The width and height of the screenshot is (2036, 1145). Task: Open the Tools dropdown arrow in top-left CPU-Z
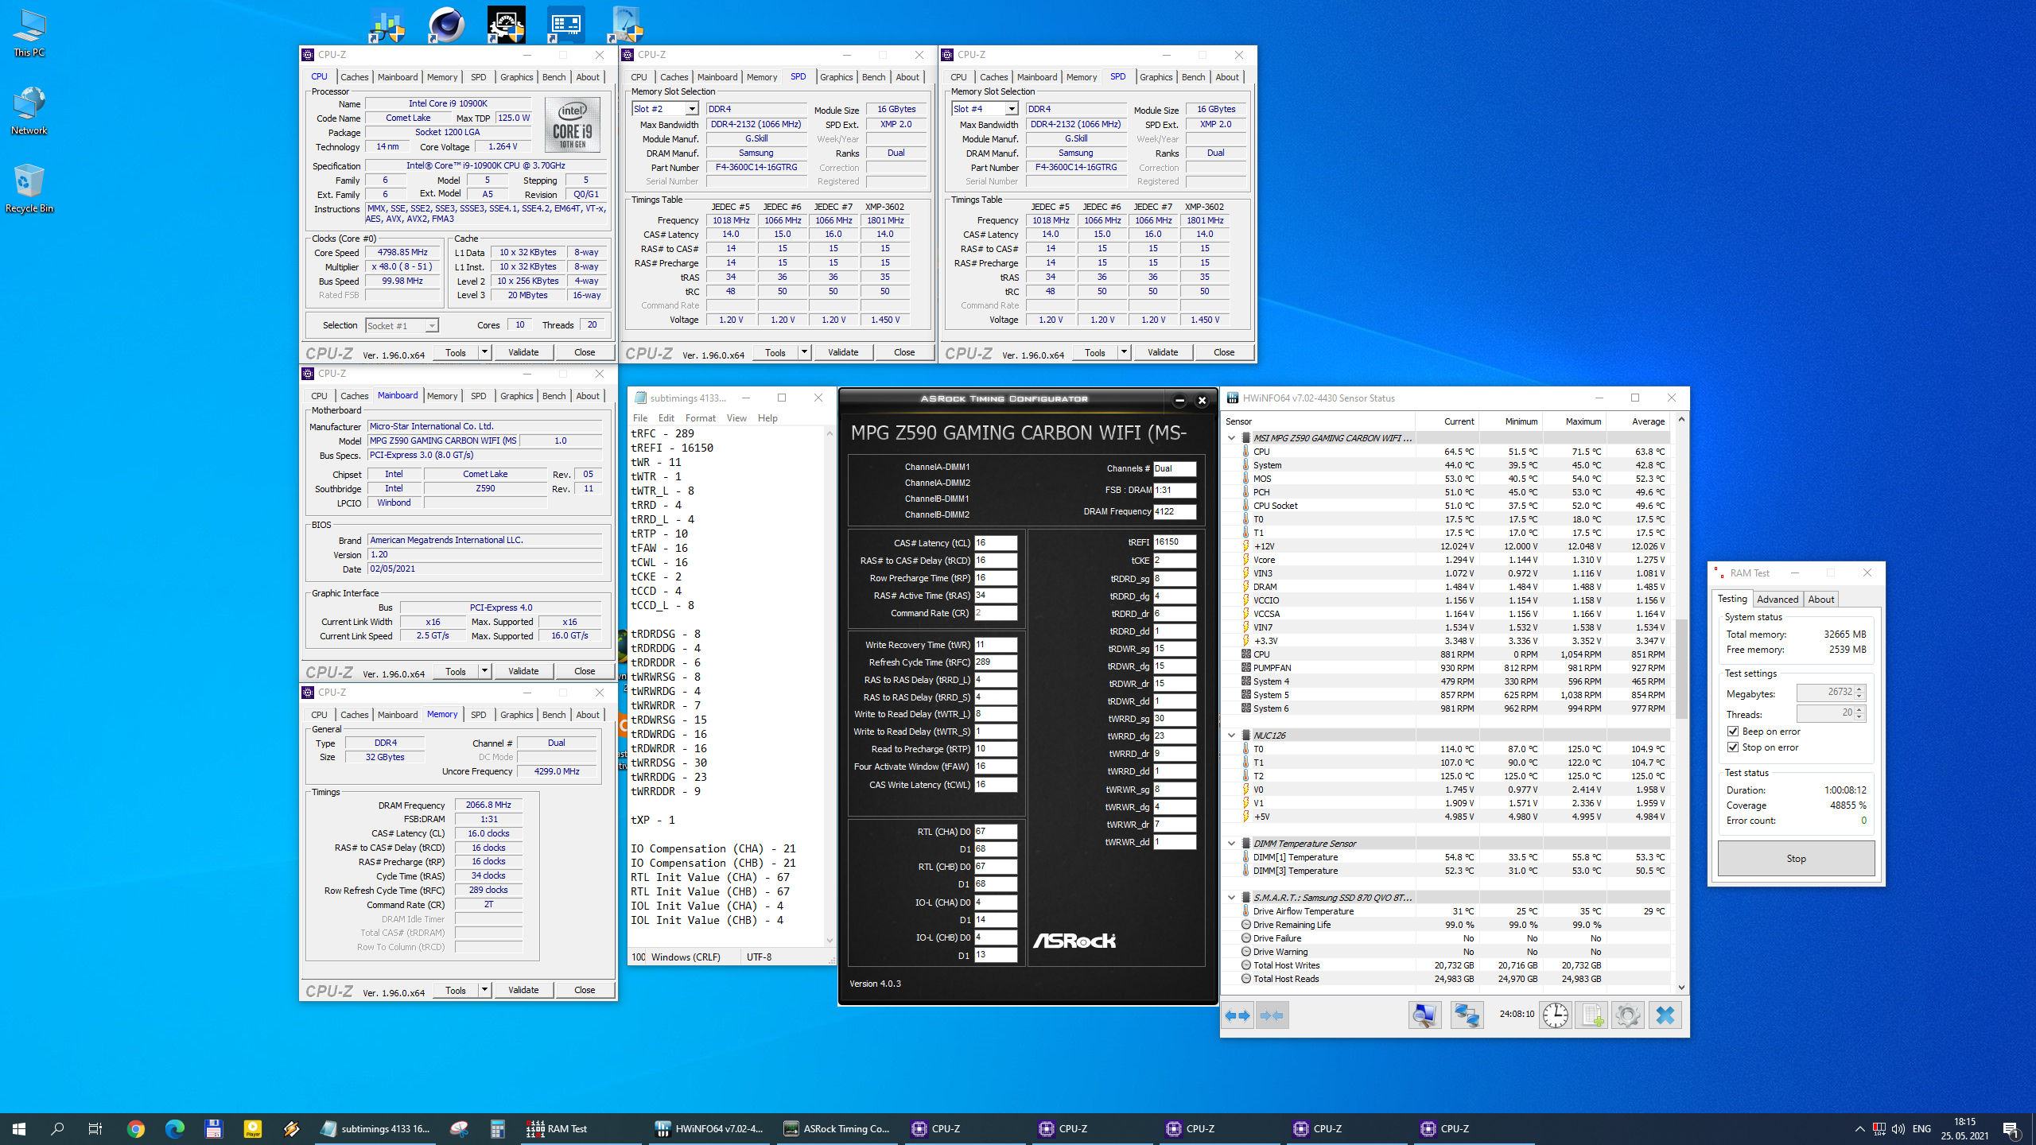pos(484,352)
